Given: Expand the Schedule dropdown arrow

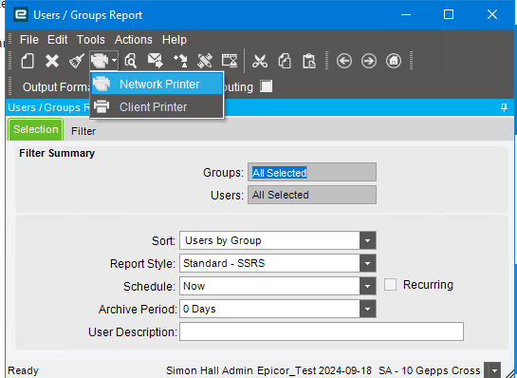Looking at the screenshot, I should pyautogui.click(x=368, y=286).
